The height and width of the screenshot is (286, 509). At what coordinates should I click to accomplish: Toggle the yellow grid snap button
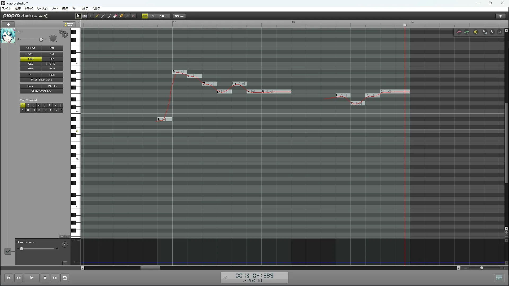(x=145, y=16)
